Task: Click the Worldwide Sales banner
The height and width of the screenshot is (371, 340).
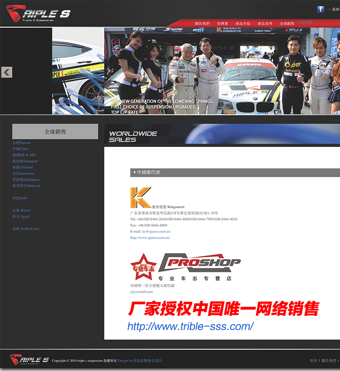Action: [x=222, y=134]
